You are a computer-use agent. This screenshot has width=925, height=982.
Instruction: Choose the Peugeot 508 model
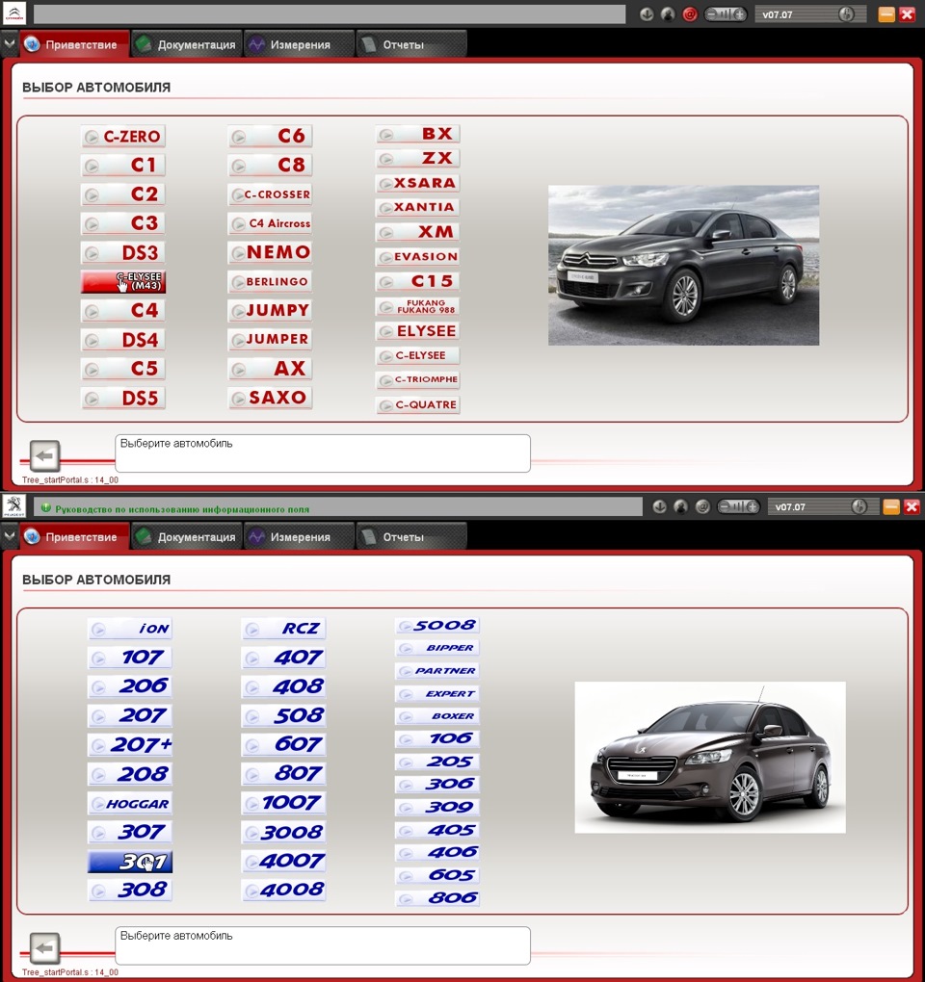(x=283, y=716)
